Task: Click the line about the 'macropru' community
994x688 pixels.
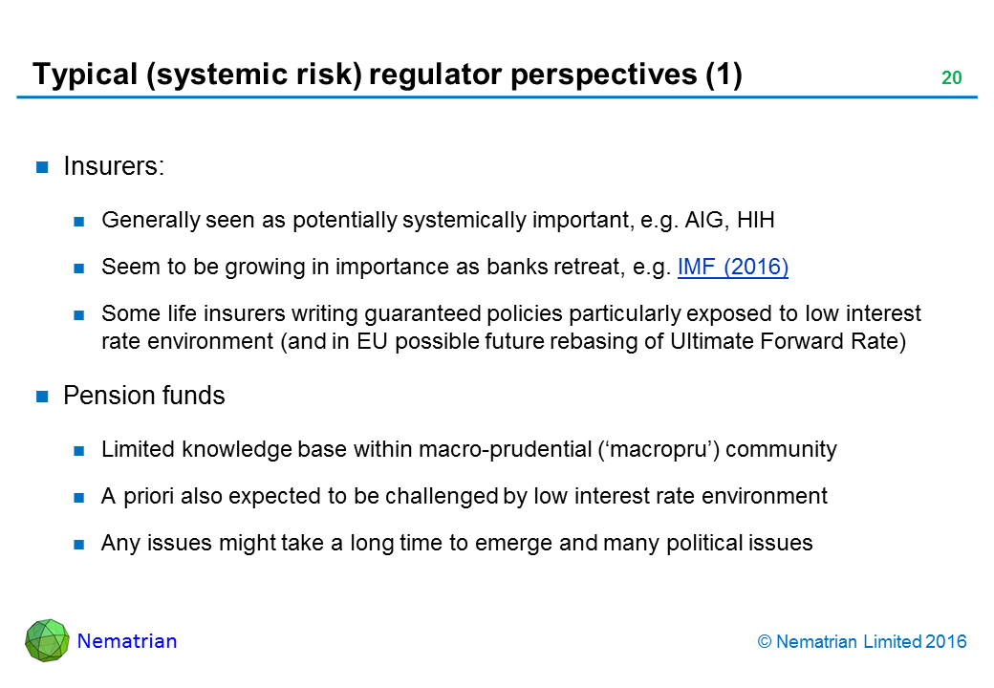Action: [x=468, y=449]
